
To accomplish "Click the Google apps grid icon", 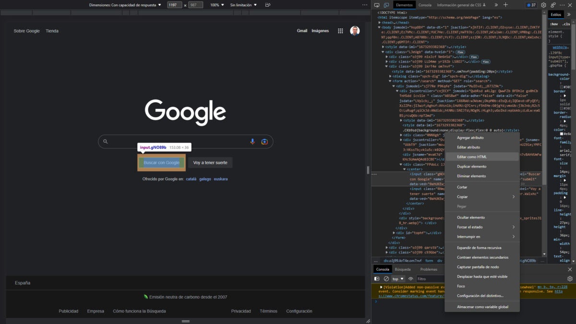I will 340,31.
